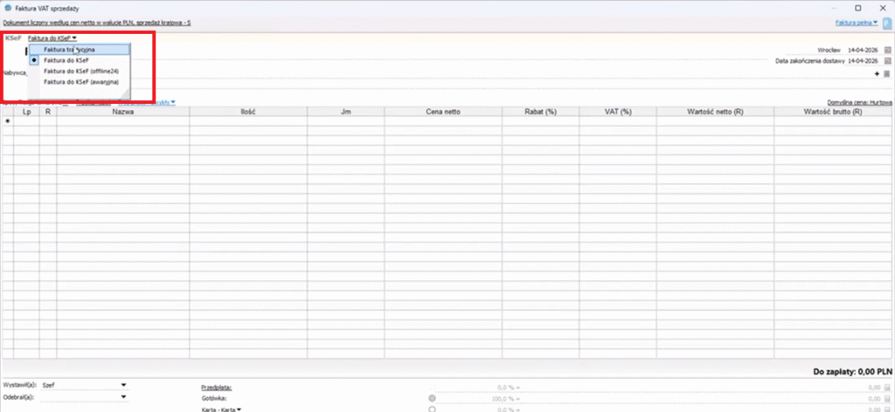This screenshot has height=412, width=895.
Task: Open calendar for Data zakończenia dostawy
Action: pyautogui.click(x=886, y=62)
